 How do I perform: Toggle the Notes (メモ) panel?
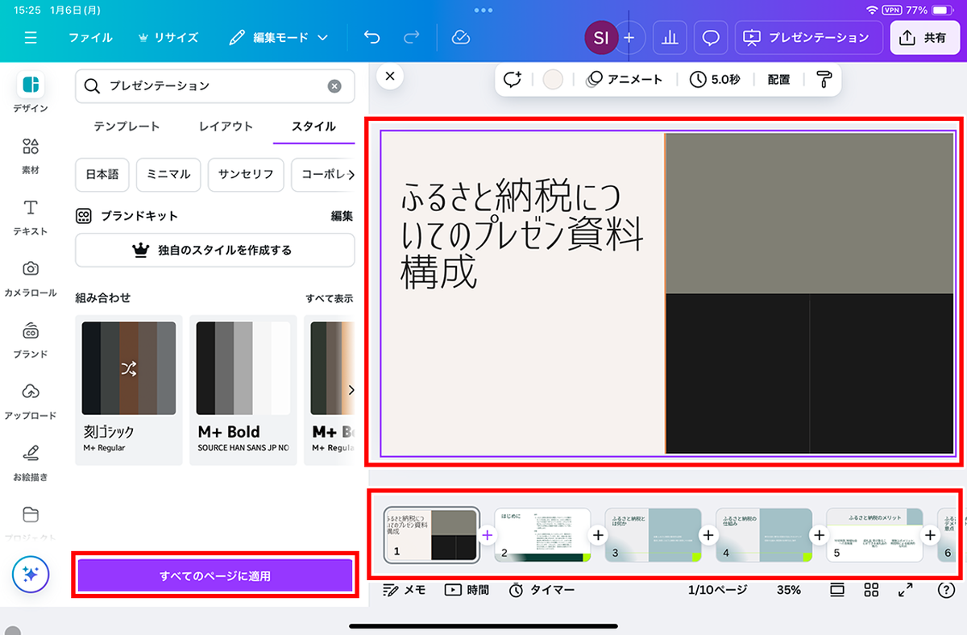405,590
